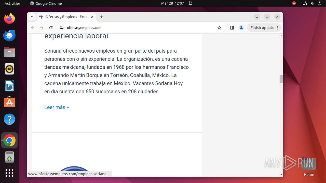View site information icon
The width and height of the screenshot is (326, 183).
tap(62, 28)
